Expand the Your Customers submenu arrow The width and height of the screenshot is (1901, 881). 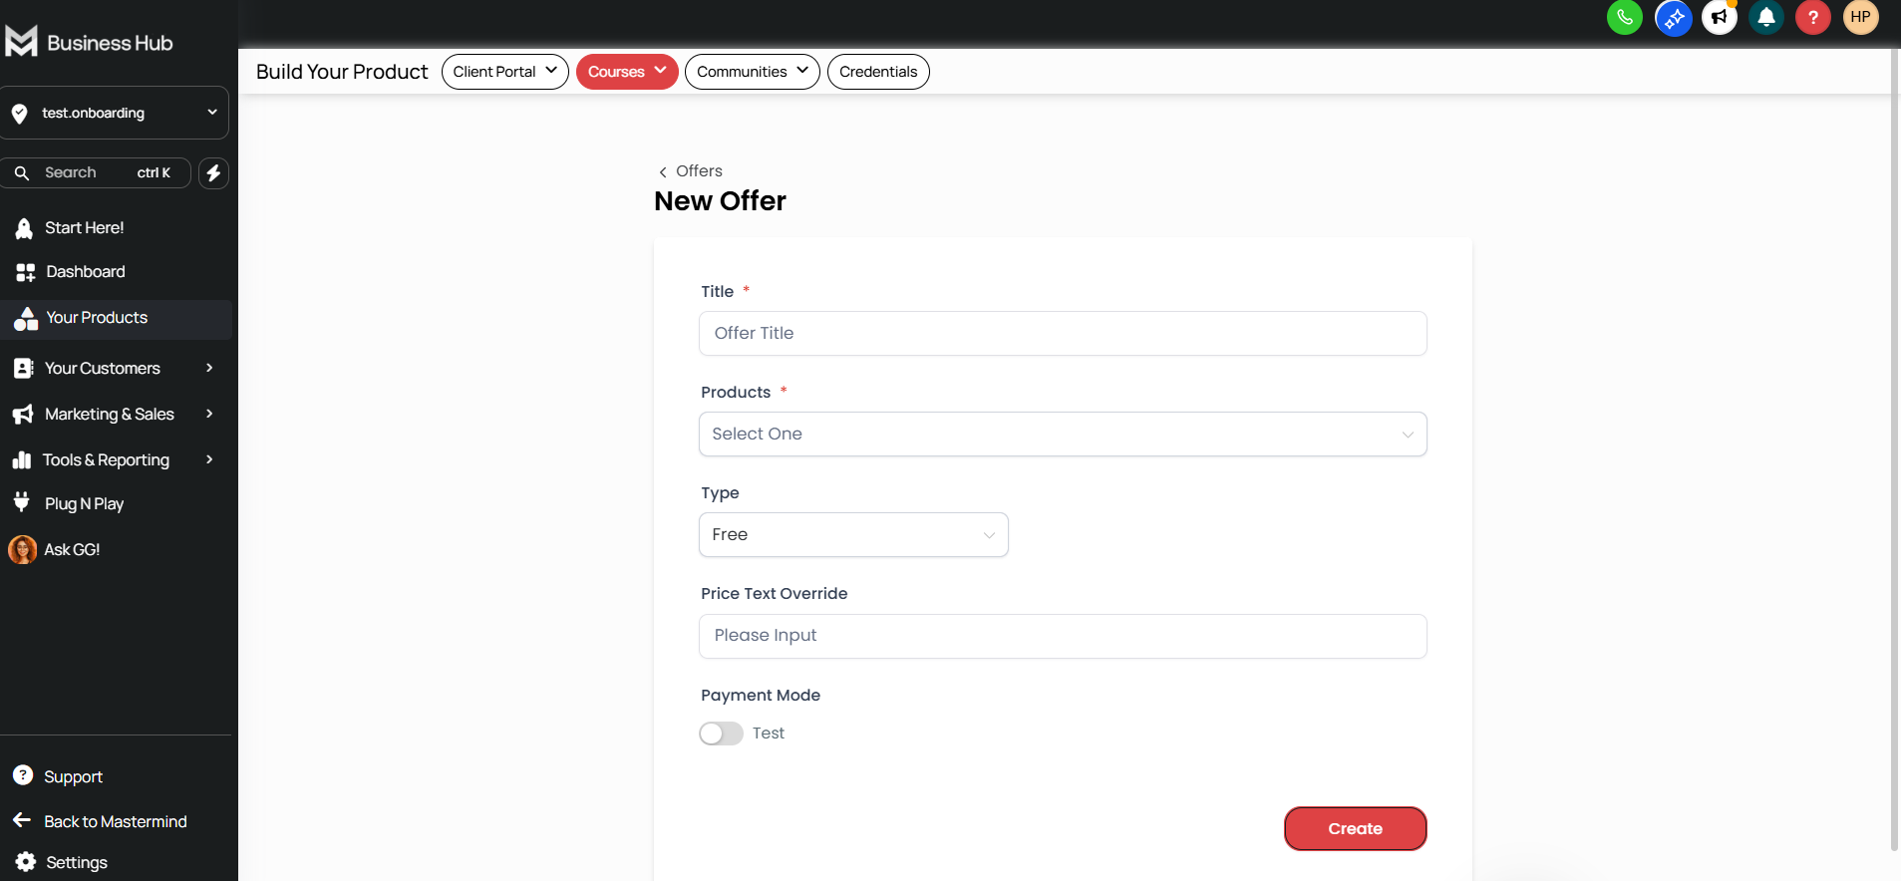tap(209, 368)
